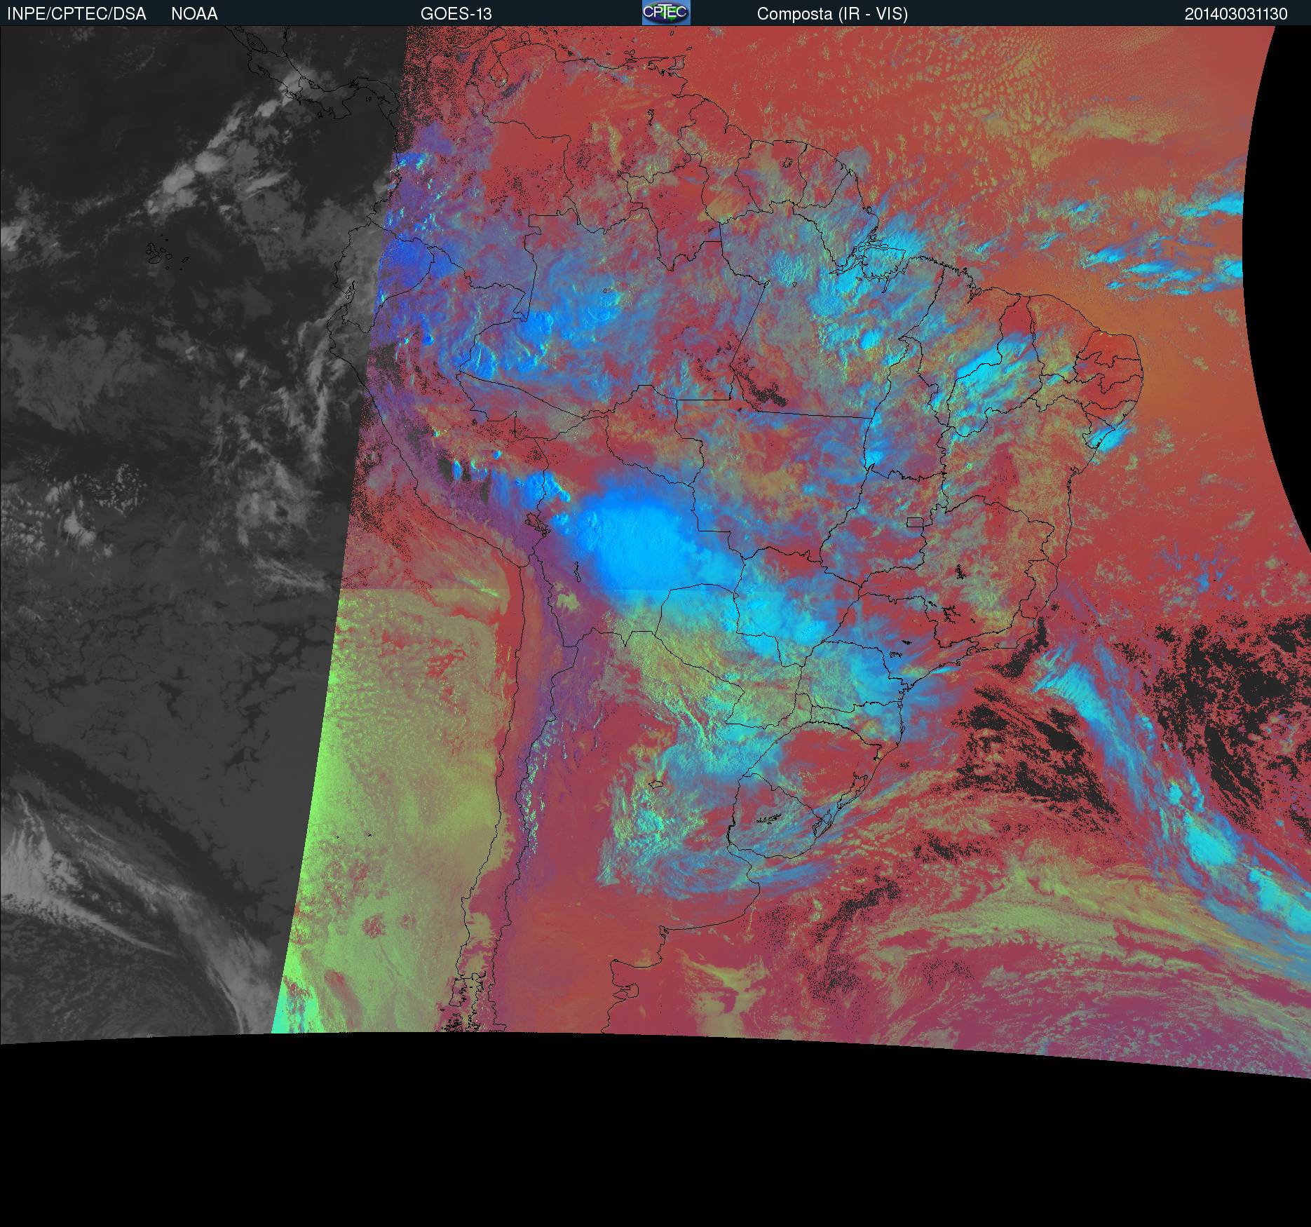Select the Composta (IR - VIS) title
This screenshot has width=1311, height=1227.
832,14
